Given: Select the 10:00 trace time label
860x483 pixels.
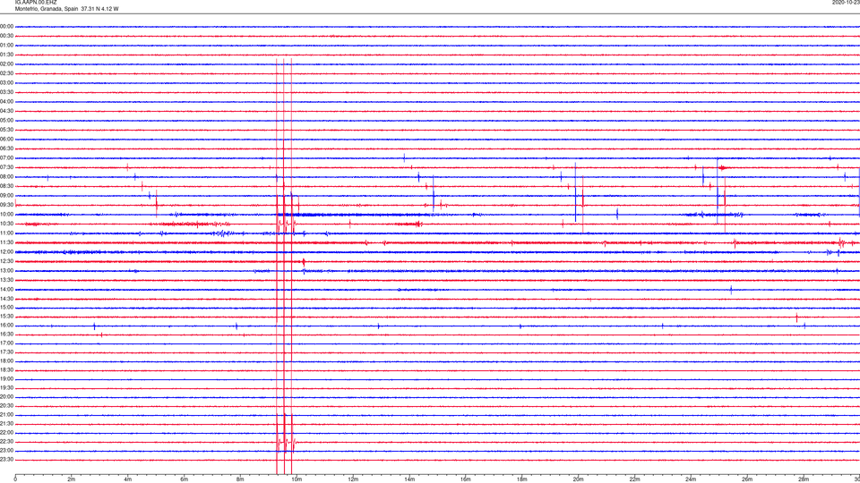Looking at the screenshot, I should 6,215.
